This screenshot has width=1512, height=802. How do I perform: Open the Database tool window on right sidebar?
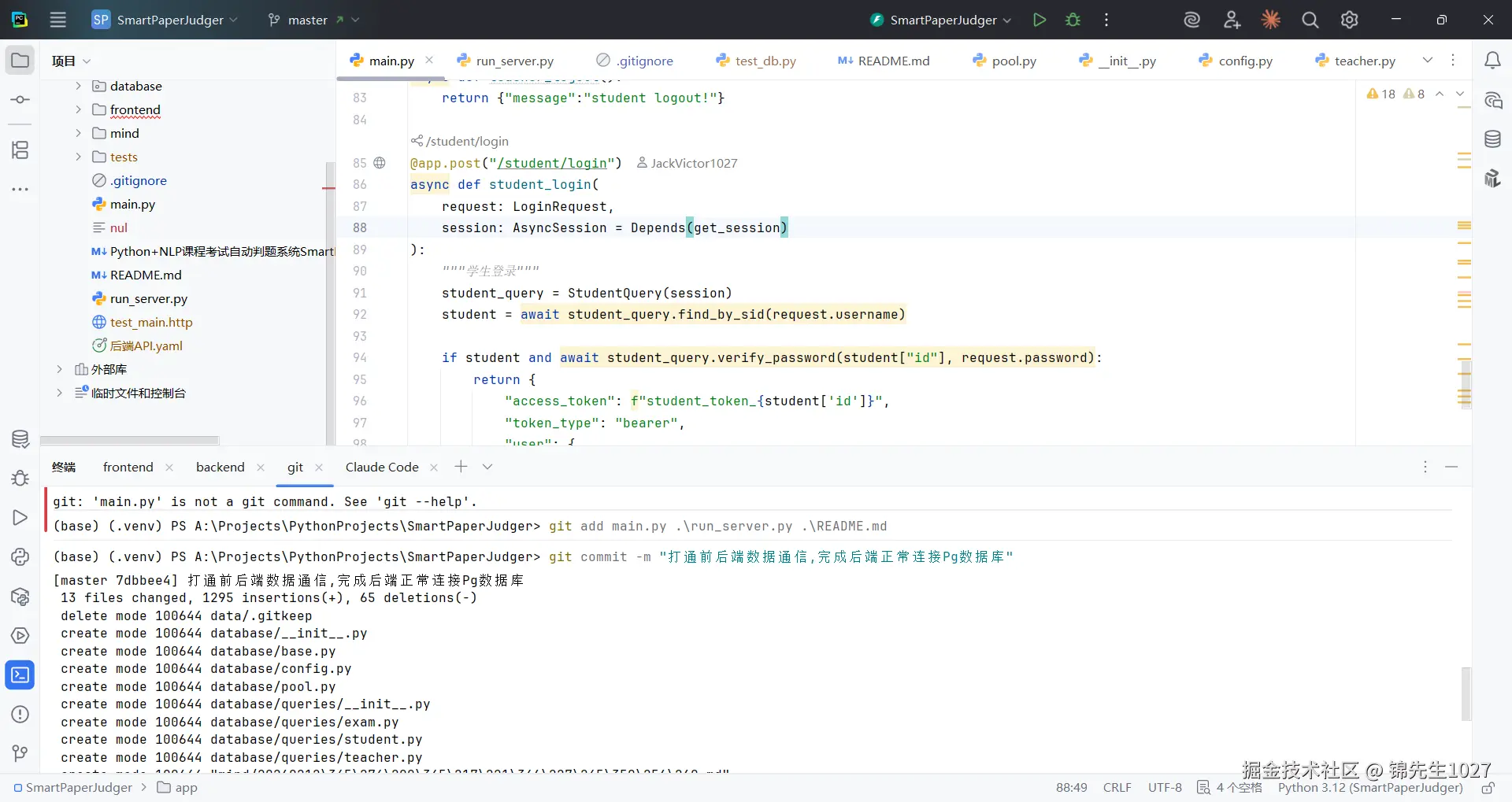tap(1492, 139)
